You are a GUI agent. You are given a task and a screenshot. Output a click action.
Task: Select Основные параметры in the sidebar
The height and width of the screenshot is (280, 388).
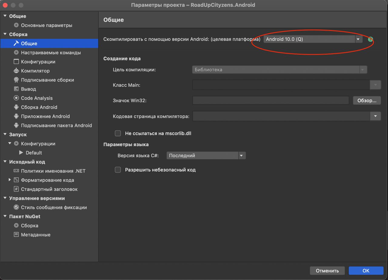[46, 25]
